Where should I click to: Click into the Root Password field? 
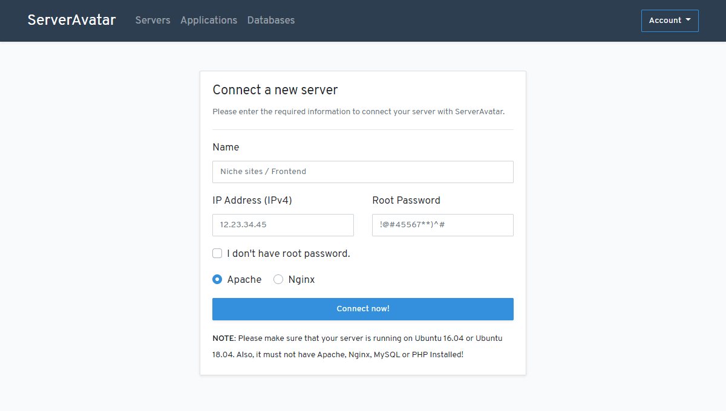(442, 225)
